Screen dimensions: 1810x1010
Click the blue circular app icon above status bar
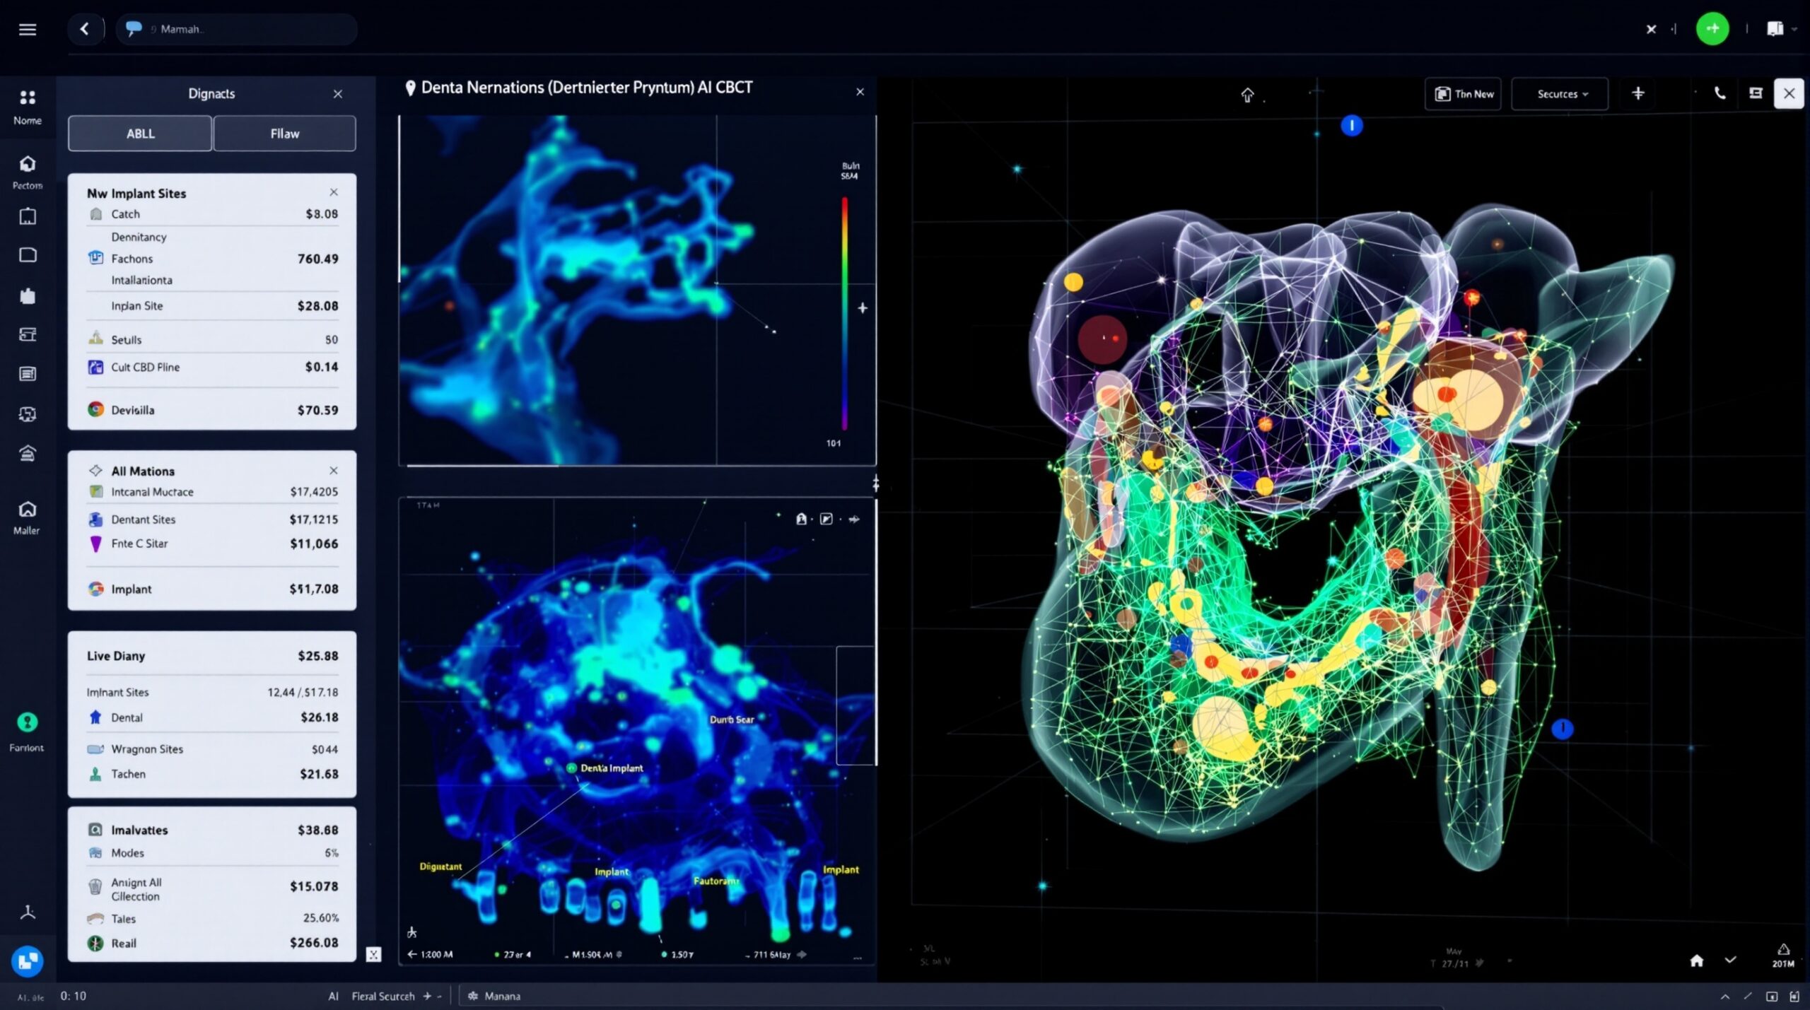(x=27, y=961)
